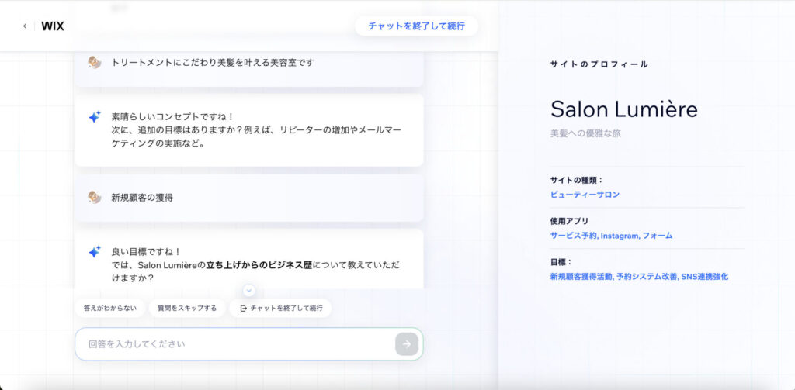Click the sparkle AI icon beside 素晴らしいコンセプトですね

pos(94,117)
